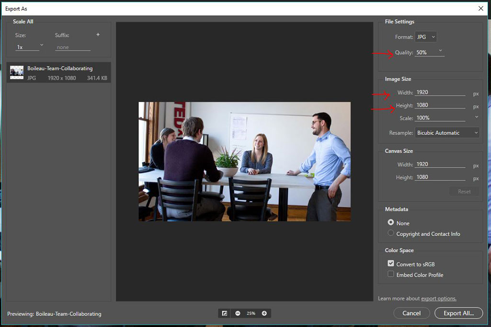Viewport: 491px width, 327px height.
Task: Zoom out the preview with minus icon
Action: coord(238,313)
